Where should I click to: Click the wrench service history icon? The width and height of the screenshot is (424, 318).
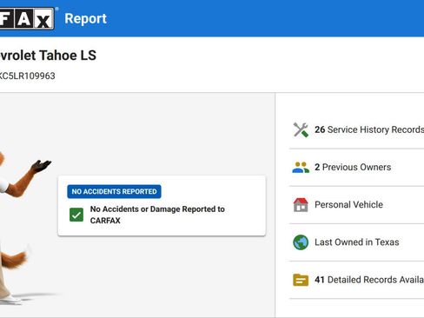click(301, 129)
